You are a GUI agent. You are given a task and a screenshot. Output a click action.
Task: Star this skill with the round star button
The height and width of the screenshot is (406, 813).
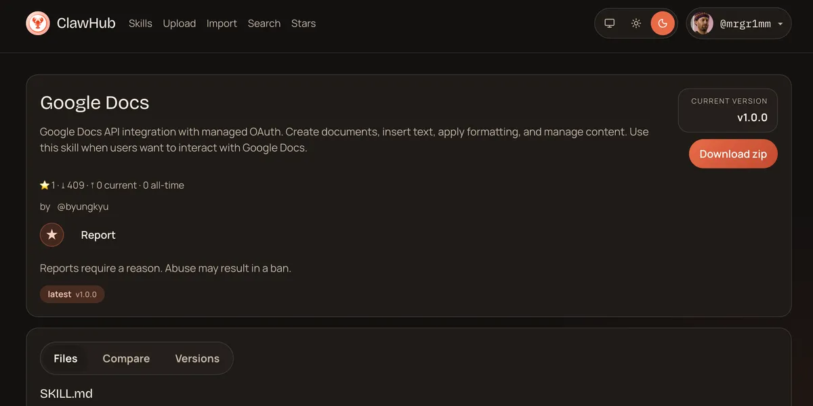click(52, 235)
